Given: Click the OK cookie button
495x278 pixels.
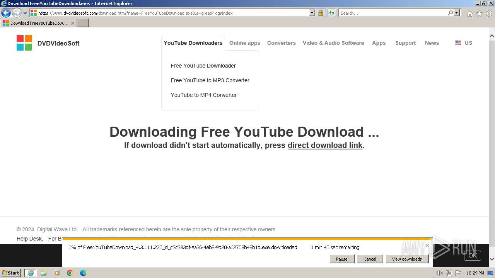Looking at the screenshot, I should click(473, 255).
